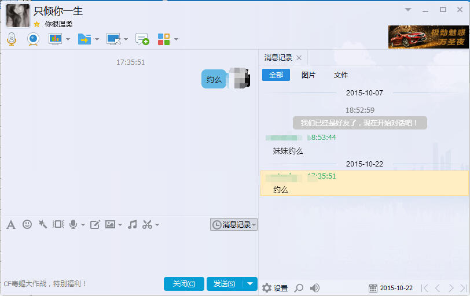Image resolution: width=470 pixels, height=296 pixels.
Task: Go to next page of message history
Action: click(451, 288)
